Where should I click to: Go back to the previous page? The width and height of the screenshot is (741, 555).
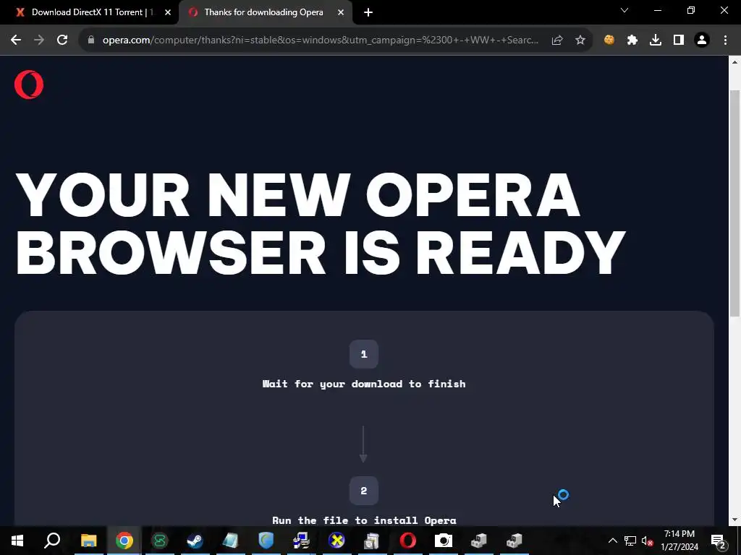pyautogui.click(x=16, y=40)
